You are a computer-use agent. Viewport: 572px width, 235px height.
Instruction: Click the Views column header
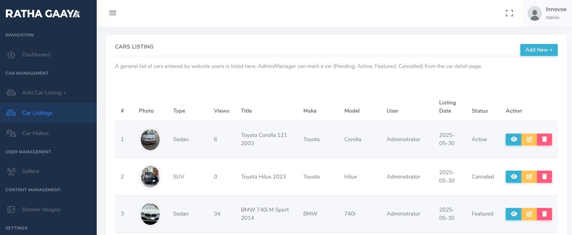pos(221,111)
